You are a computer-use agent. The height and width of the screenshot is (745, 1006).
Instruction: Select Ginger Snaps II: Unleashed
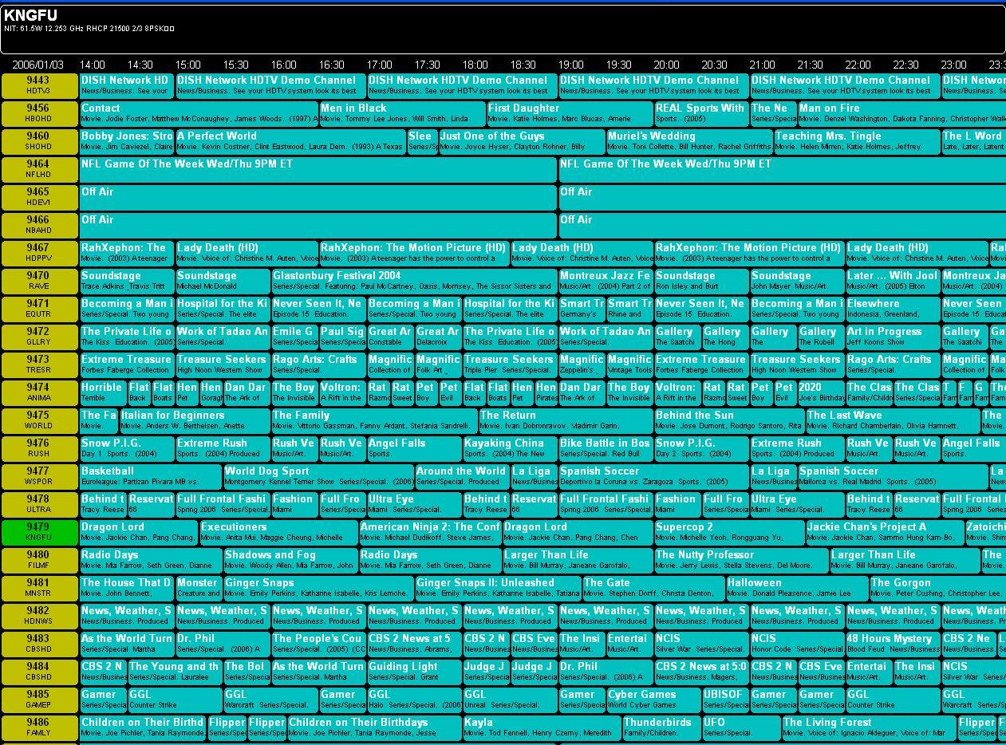[498, 588]
